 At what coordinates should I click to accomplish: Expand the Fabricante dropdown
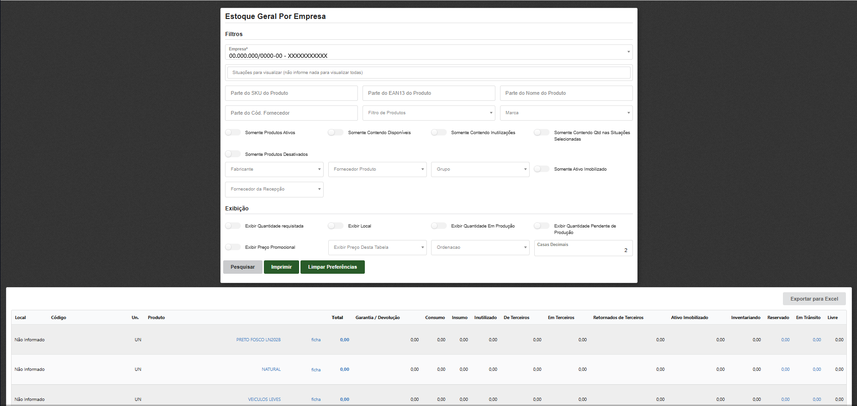tap(274, 169)
